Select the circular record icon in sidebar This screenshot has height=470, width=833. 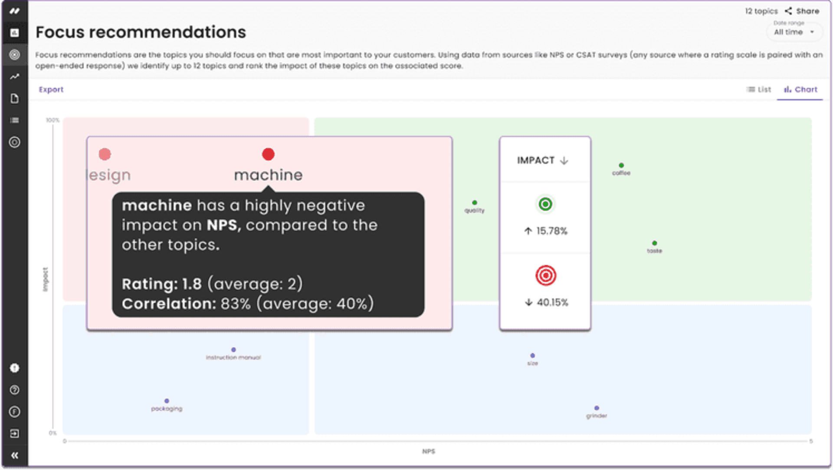[x=15, y=142]
